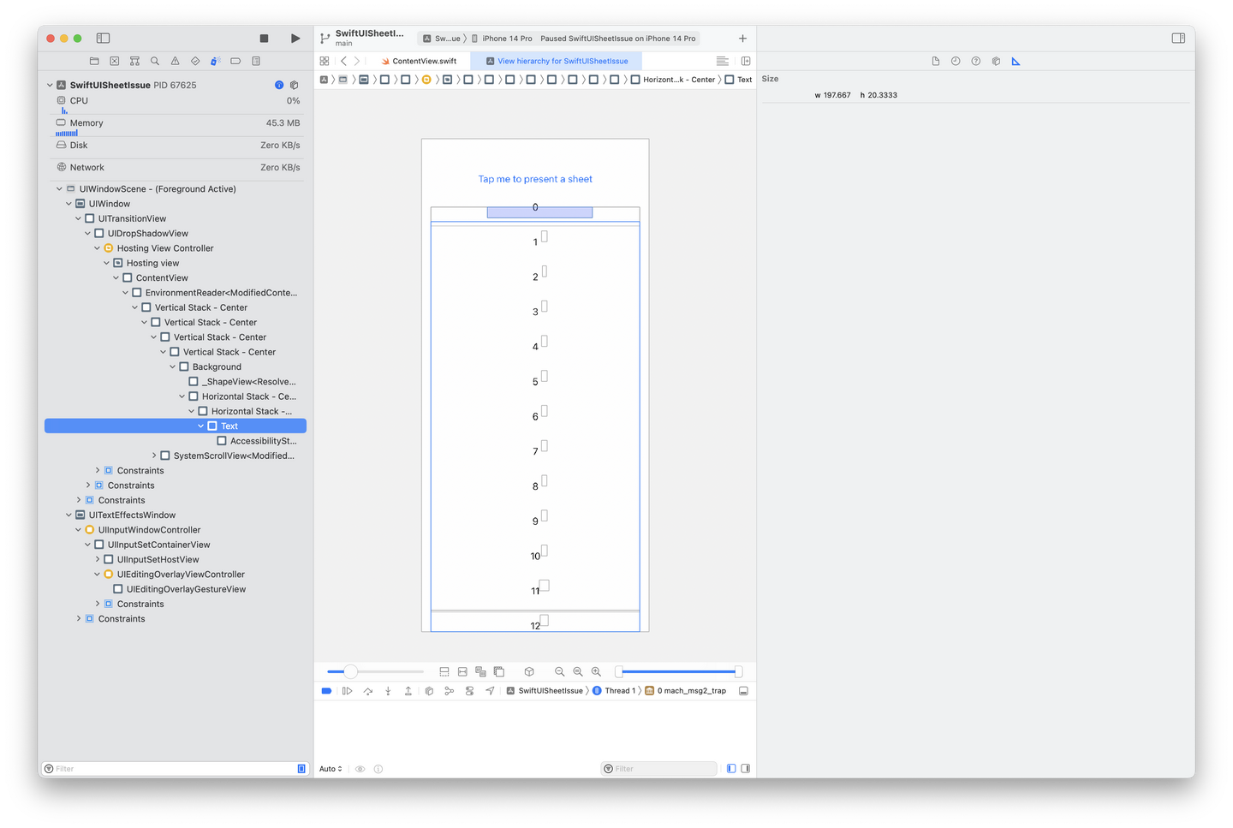1233x828 pixels.
Task: Expand Constraints under UIEditingOverlayViewController
Action: 96,603
